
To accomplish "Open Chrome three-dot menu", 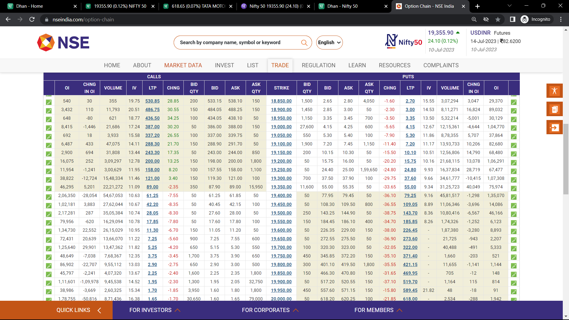I will [x=561, y=20].
